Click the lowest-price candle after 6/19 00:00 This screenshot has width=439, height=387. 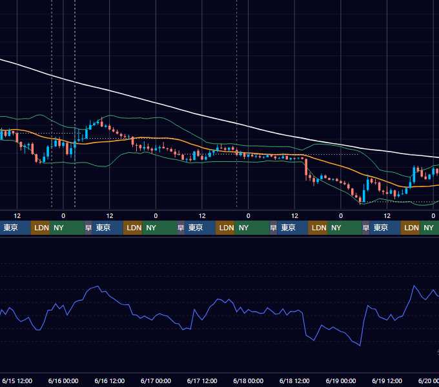(x=360, y=199)
